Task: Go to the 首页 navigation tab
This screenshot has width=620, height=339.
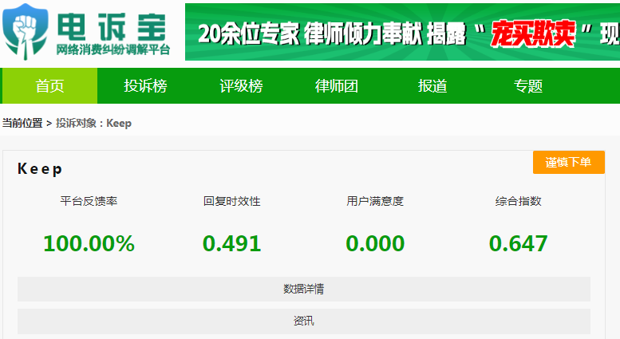Action: pyautogui.click(x=49, y=85)
